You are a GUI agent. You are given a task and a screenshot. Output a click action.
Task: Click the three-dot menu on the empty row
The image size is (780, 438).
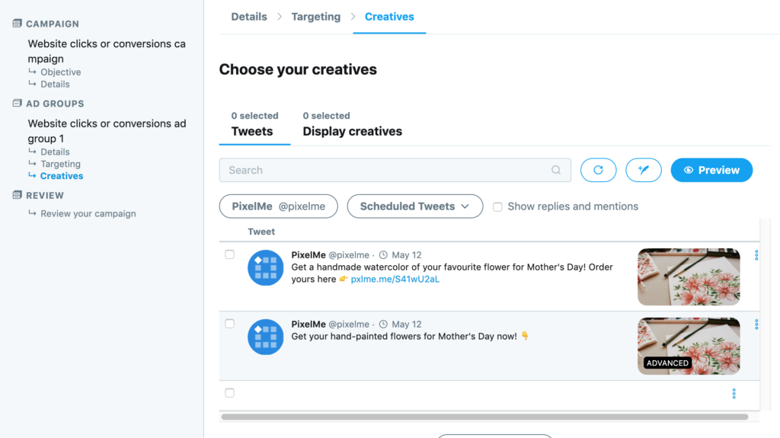tap(734, 394)
